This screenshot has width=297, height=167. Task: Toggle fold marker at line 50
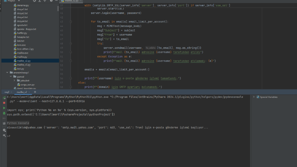coord(71,52)
